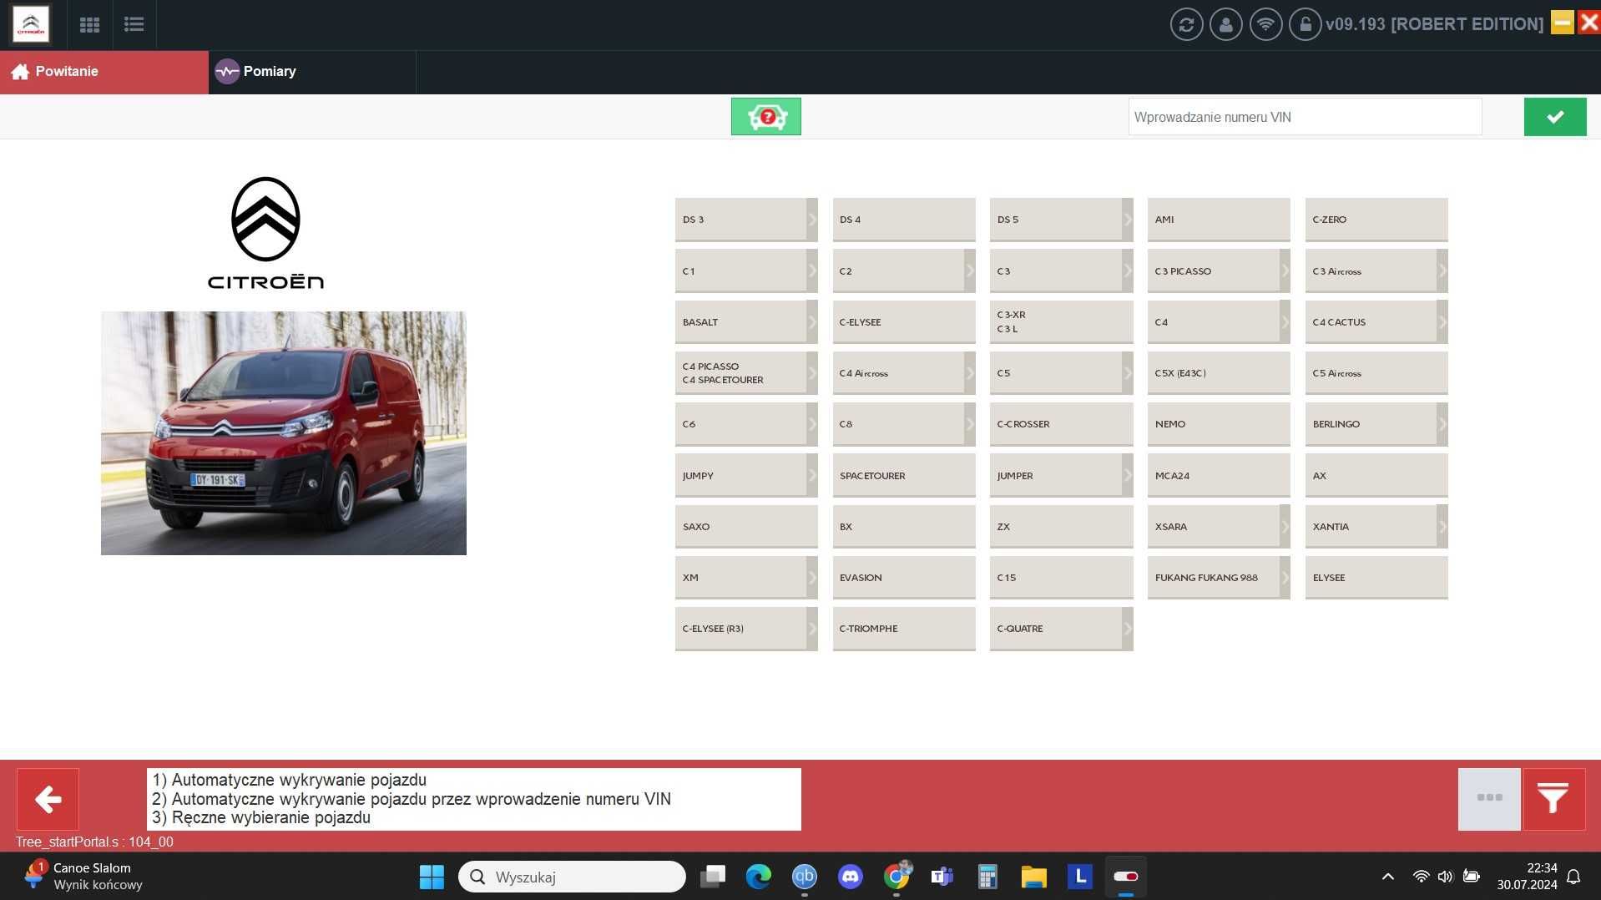
Task: Select the C-ZERO model button
Action: (1376, 220)
